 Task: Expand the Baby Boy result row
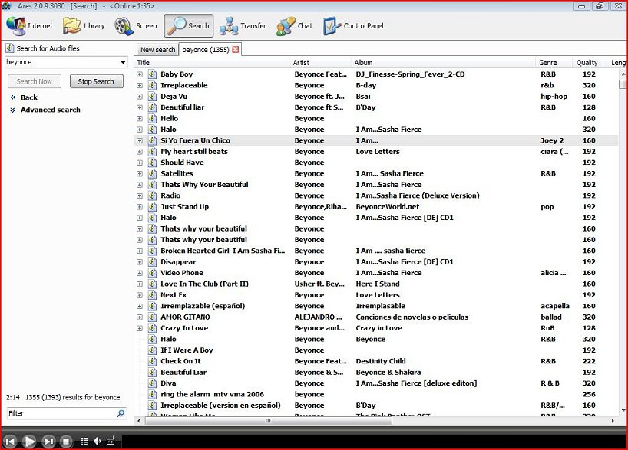point(140,74)
